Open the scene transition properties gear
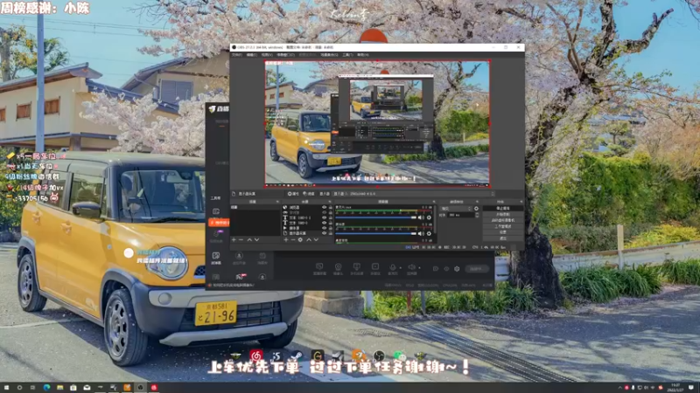The width and height of the screenshot is (700, 393). click(x=476, y=209)
